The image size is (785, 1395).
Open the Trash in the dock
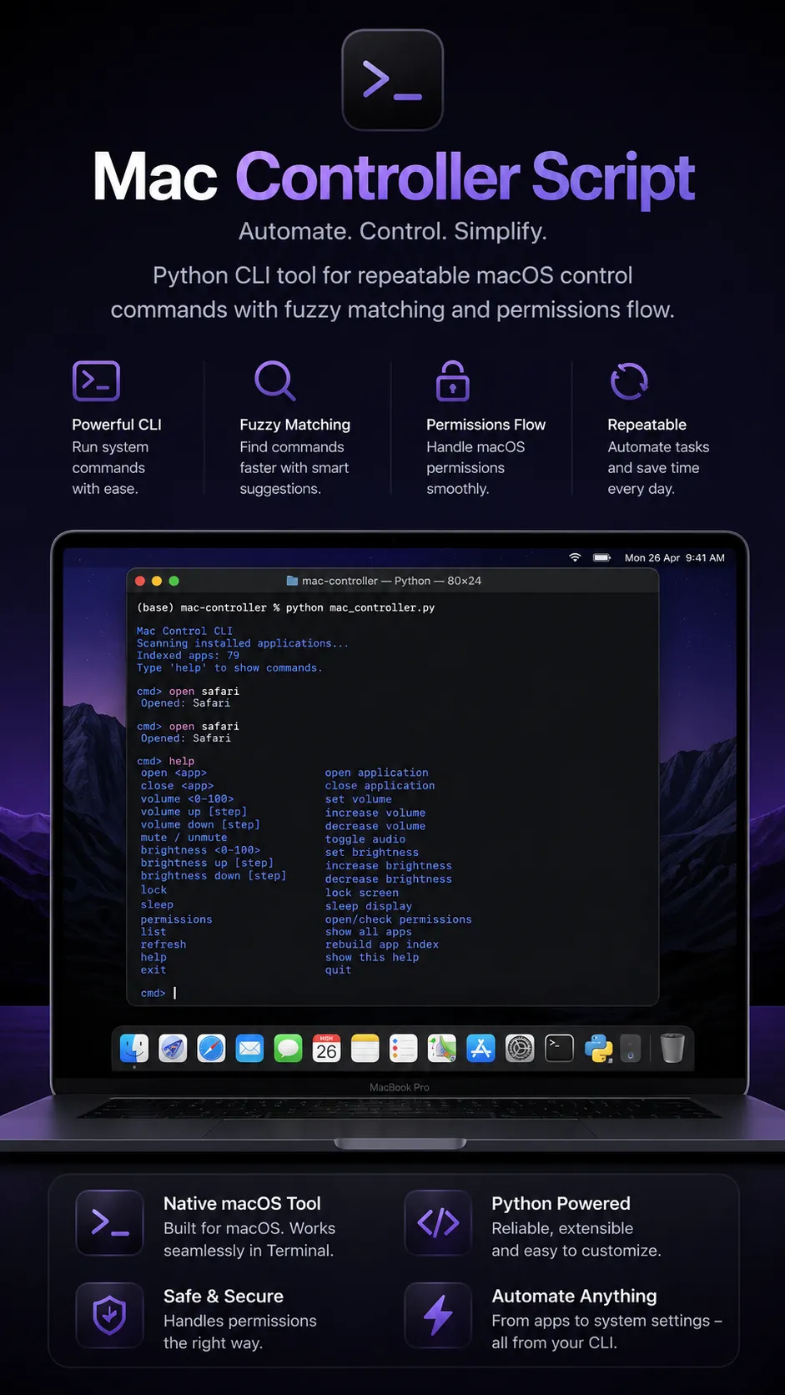[672, 1048]
